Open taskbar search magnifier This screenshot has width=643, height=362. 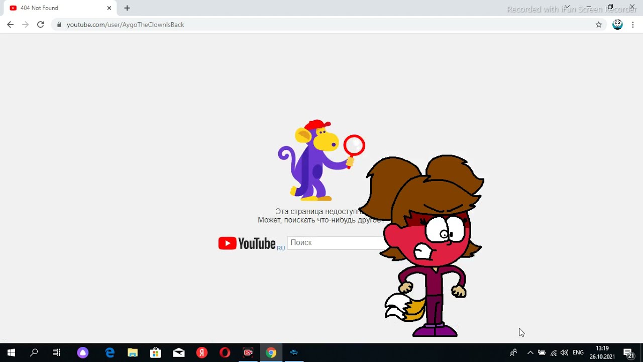coord(34,352)
